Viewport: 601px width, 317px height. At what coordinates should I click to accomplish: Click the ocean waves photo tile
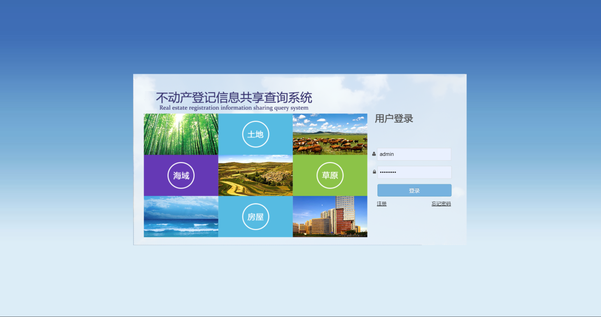(x=181, y=216)
